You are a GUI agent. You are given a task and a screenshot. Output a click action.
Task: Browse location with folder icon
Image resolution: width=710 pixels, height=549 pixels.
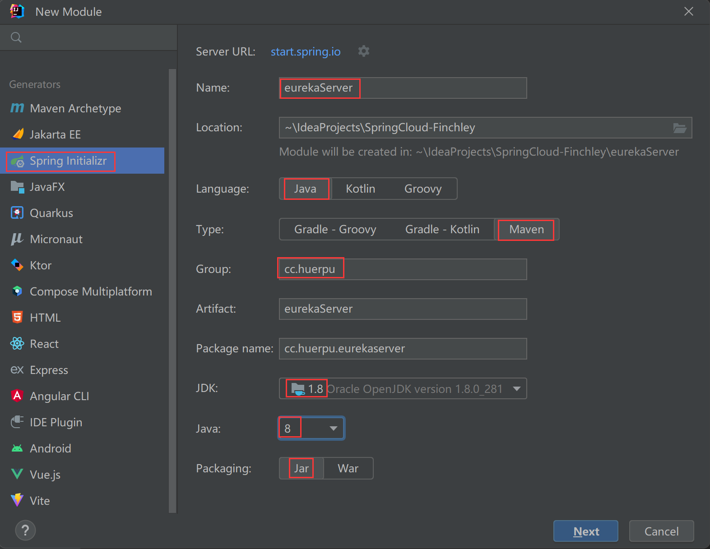click(x=680, y=128)
